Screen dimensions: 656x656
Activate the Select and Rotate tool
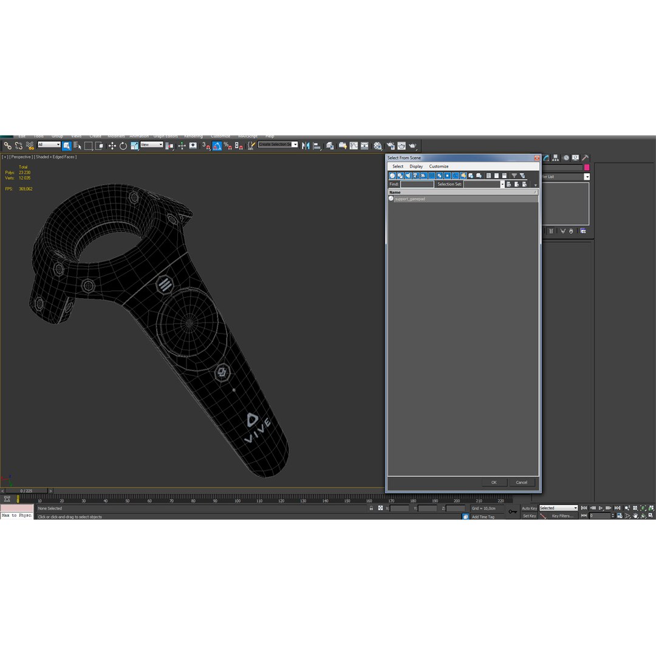pos(123,146)
